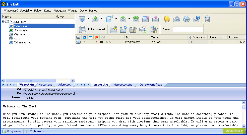Select the Od znajomych folder

24,42
